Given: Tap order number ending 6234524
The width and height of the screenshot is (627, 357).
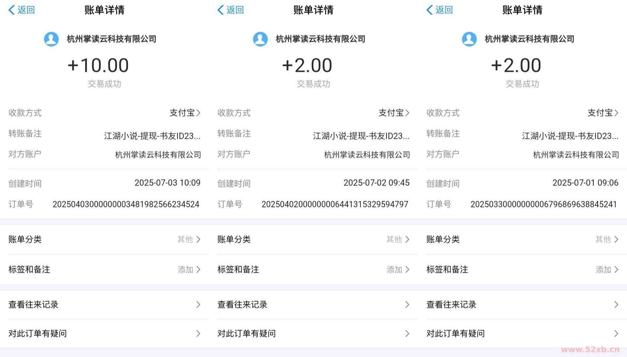Looking at the screenshot, I should (126, 204).
